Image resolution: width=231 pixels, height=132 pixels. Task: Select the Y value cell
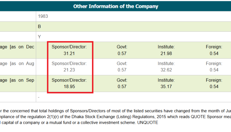[x=40, y=37]
